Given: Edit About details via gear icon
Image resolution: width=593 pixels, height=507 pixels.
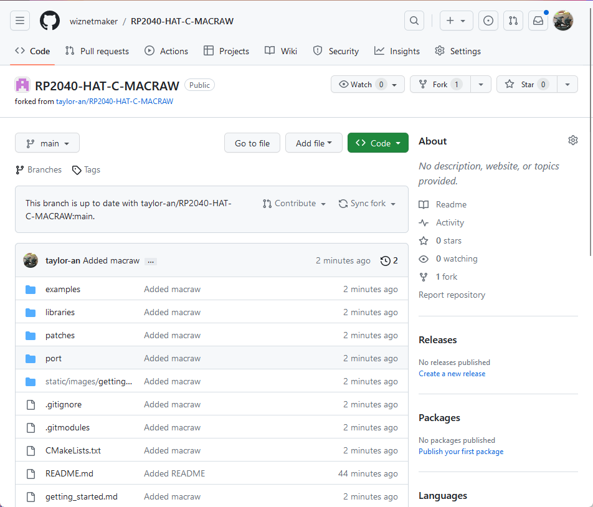Looking at the screenshot, I should tap(573, 140).
